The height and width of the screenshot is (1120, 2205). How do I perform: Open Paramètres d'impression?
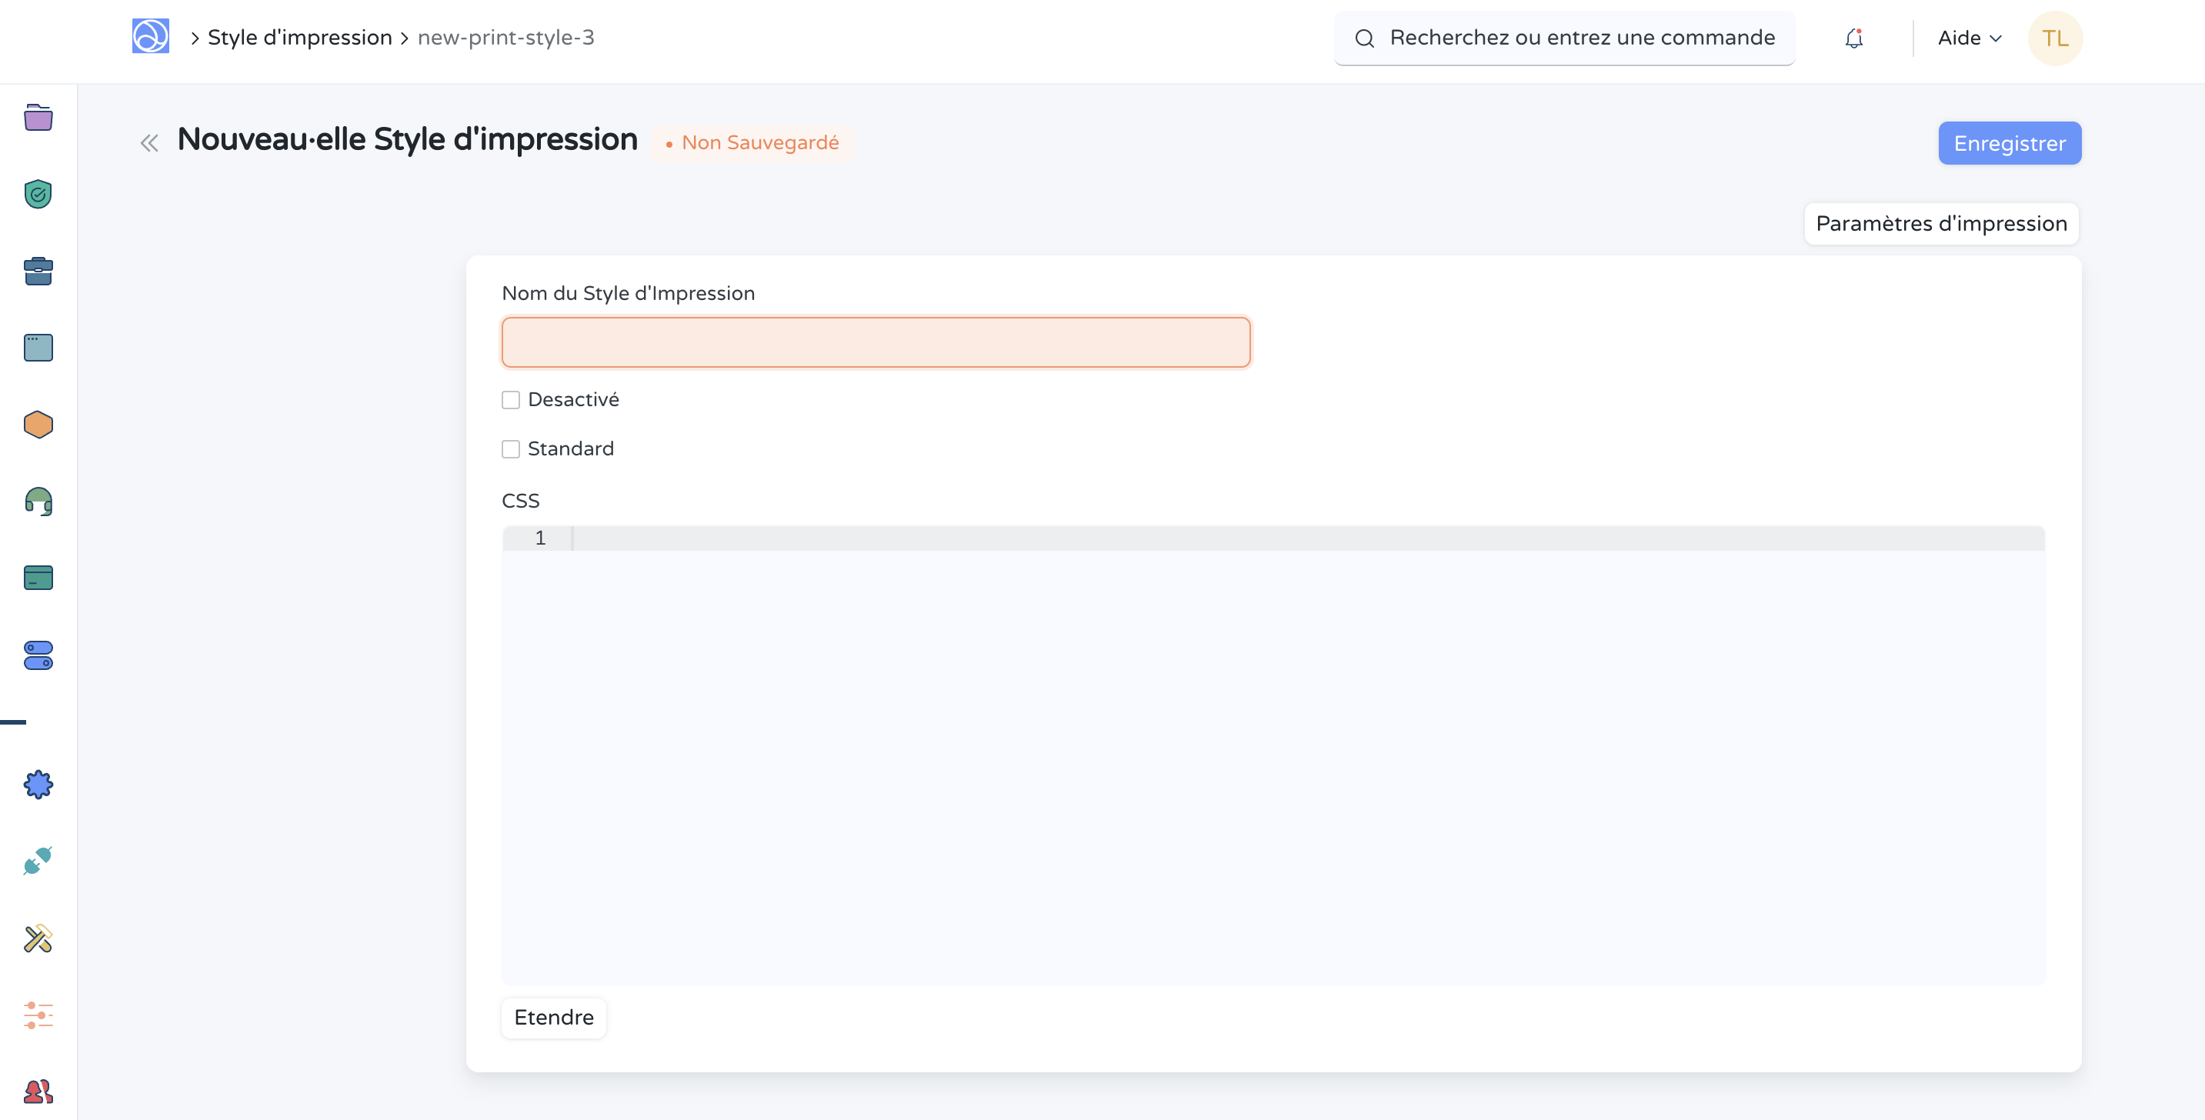1940,224
